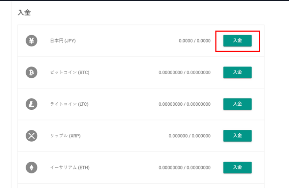The image size is (289, 188).
Task: Select the ライトコイン (LTC) label
Action: (x=69, y=104)
